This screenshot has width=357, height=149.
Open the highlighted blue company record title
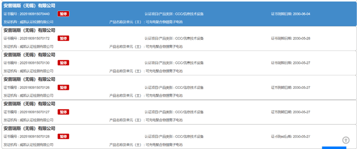click(29, 6)
